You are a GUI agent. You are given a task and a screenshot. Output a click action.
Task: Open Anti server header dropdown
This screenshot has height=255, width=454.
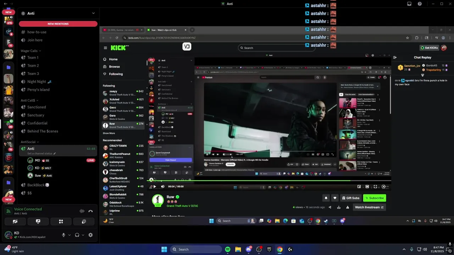click(x=93, y=13)
